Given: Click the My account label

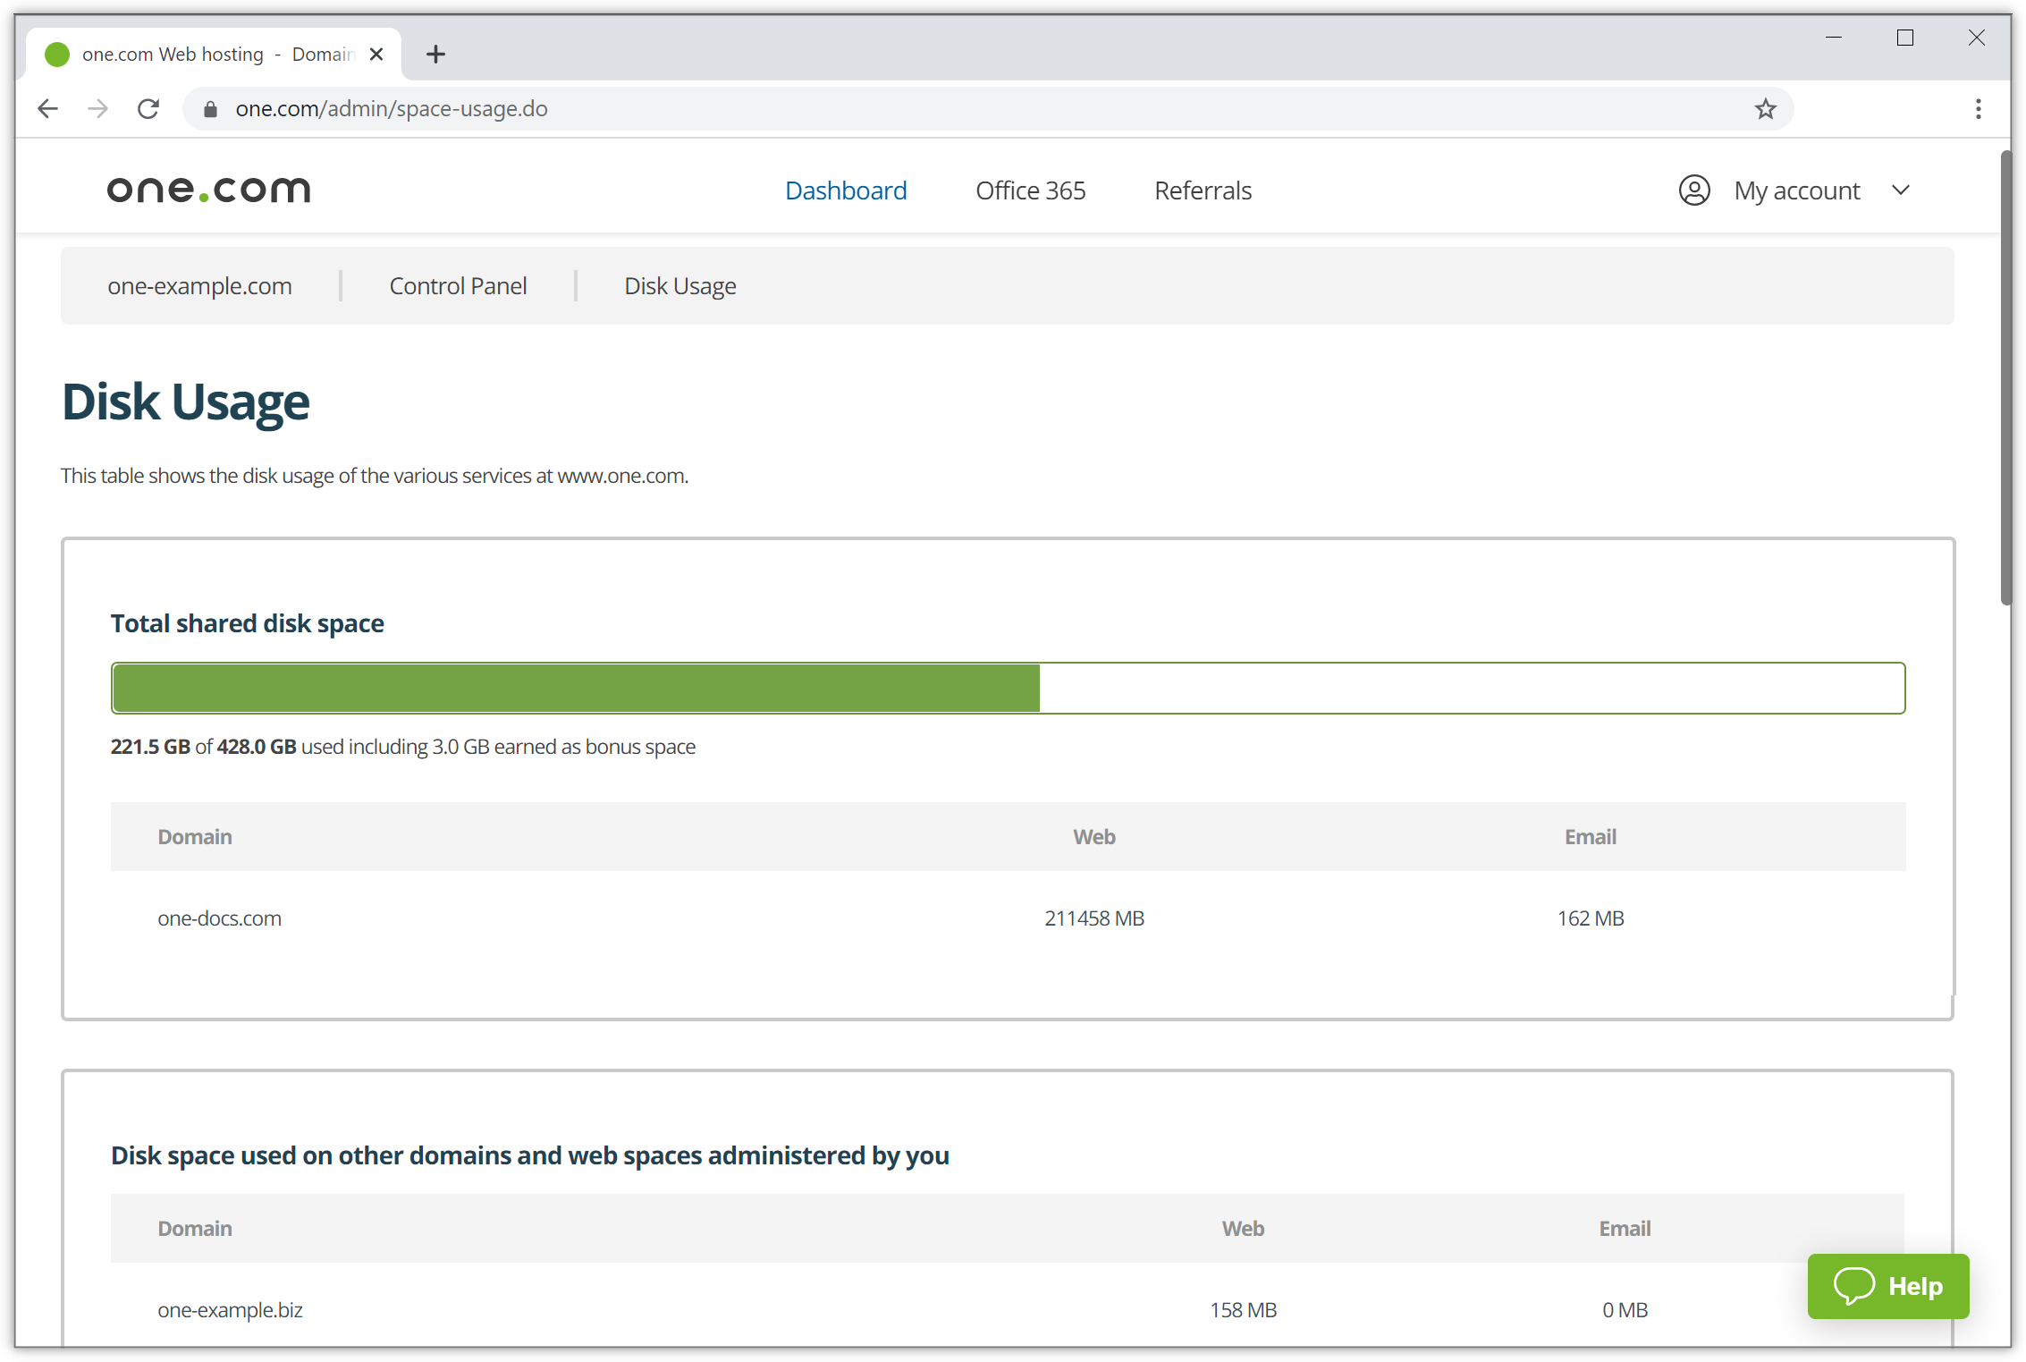Looking at the screenshot, I should [1796, 190].
